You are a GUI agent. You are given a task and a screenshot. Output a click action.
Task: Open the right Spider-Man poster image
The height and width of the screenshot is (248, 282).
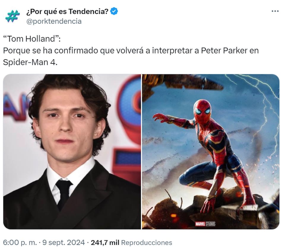tap(210, 152)
